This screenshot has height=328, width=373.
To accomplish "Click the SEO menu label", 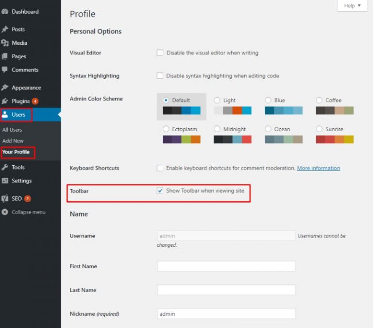I will point(17,199).
